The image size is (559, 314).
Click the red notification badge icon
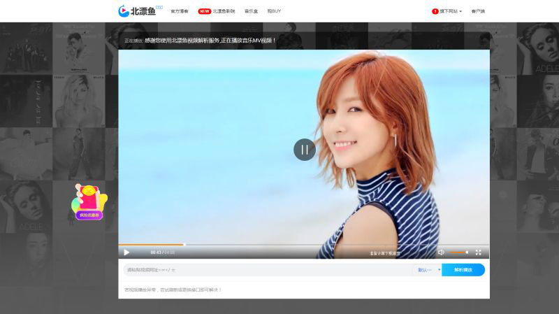pos(435,11)
